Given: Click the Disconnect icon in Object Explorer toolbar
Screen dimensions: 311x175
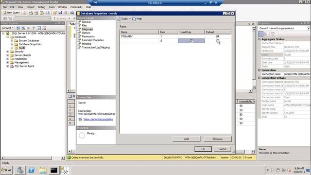Looking at the screenshot, I should pyautogui.click(x=23, y=28).
